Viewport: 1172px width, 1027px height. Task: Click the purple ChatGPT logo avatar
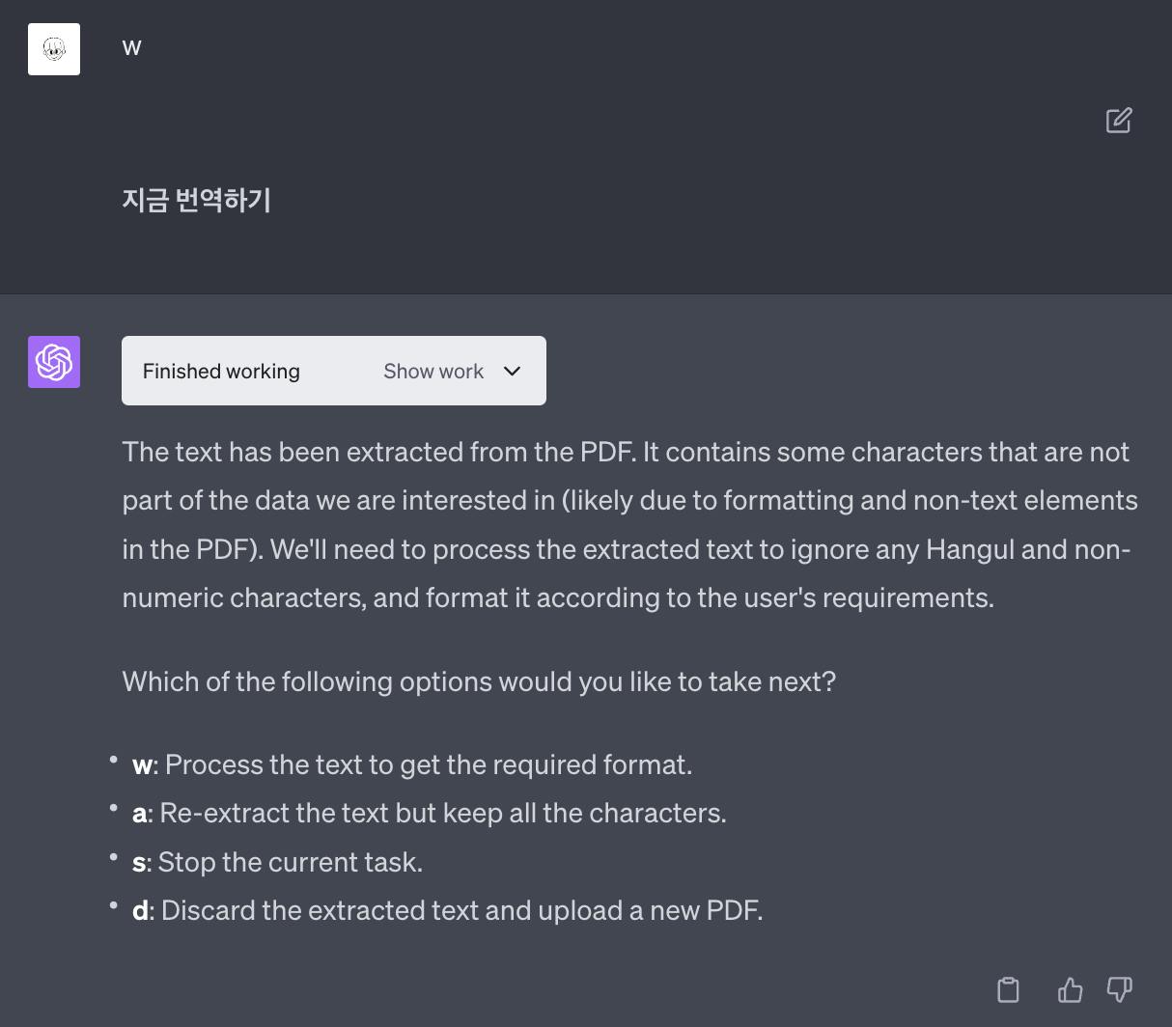click(54, 362)
